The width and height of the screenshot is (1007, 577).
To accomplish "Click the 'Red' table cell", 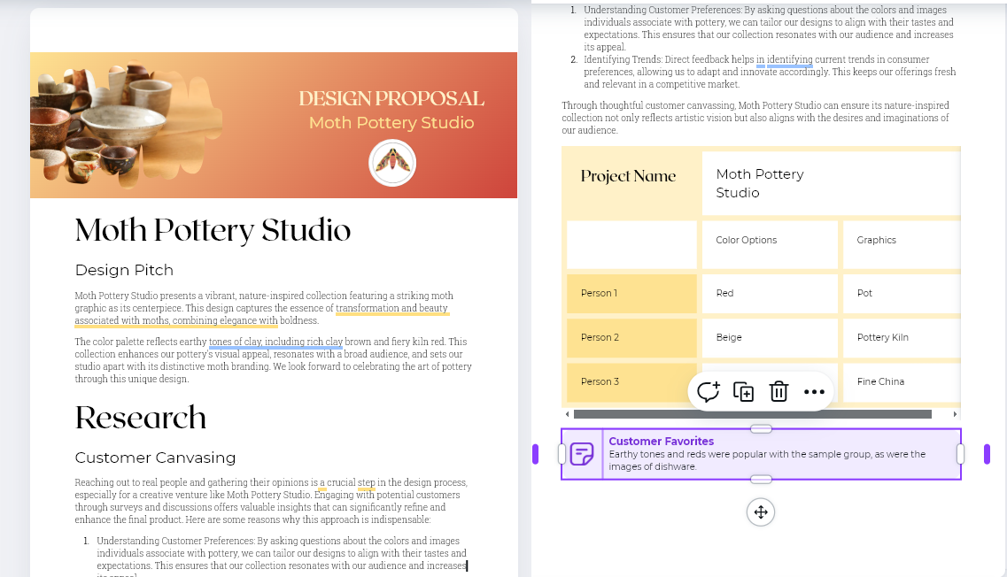I will tap(770, 294).
